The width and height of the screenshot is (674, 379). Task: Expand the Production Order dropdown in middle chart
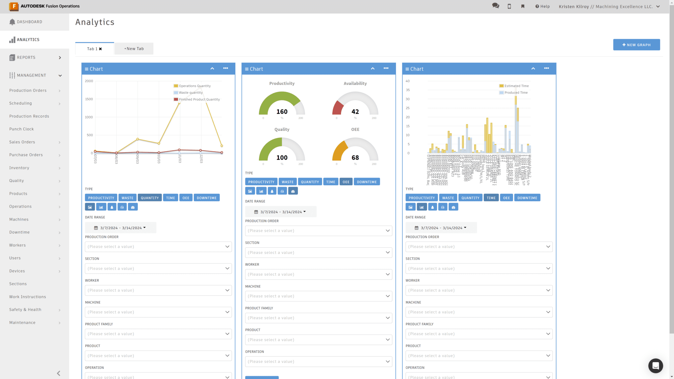pos(319,230)
